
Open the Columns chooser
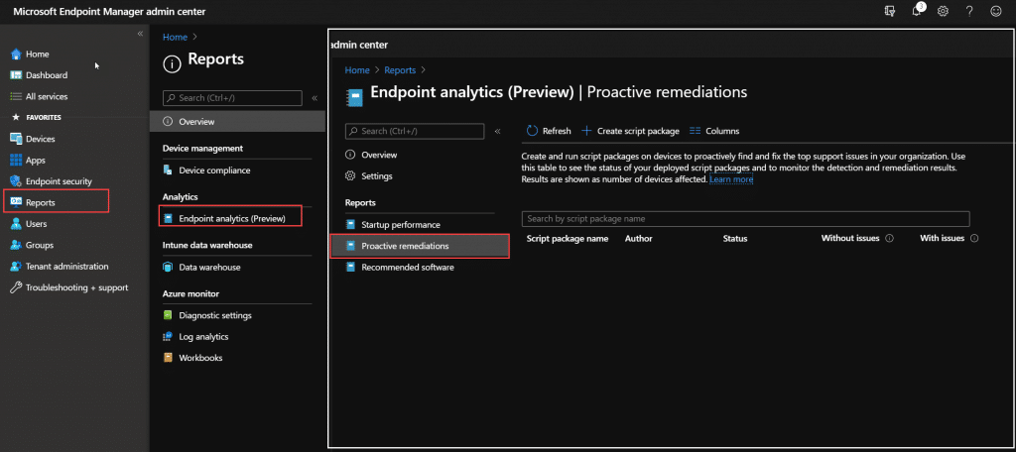coord(714,131)
